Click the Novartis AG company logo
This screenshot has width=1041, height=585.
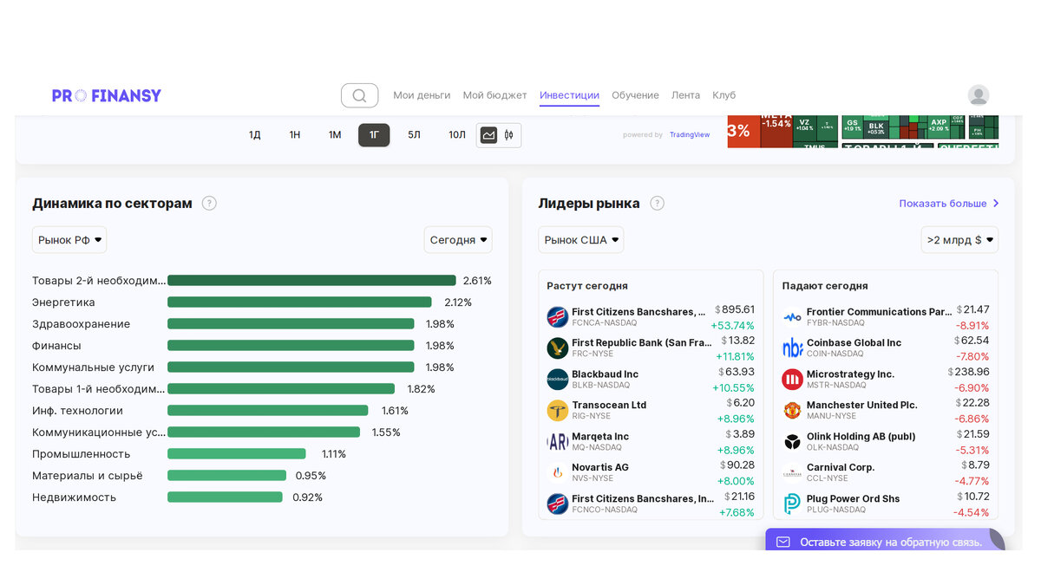click(x=556, y=471)
